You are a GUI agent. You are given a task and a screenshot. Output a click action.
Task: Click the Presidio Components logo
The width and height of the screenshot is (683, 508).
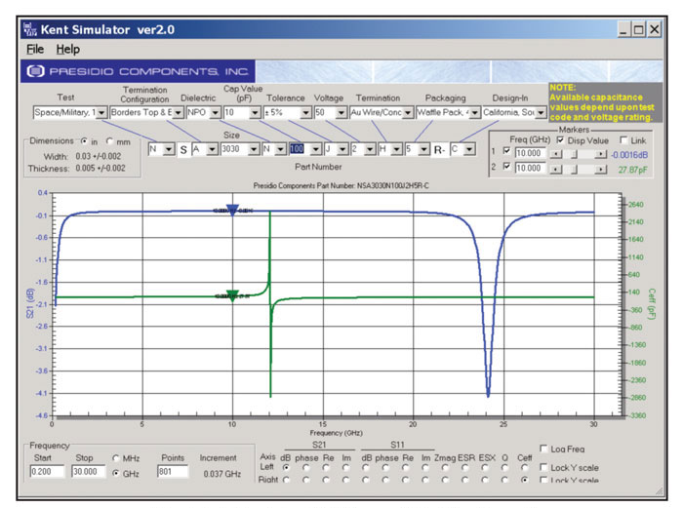tap(138, 71)
